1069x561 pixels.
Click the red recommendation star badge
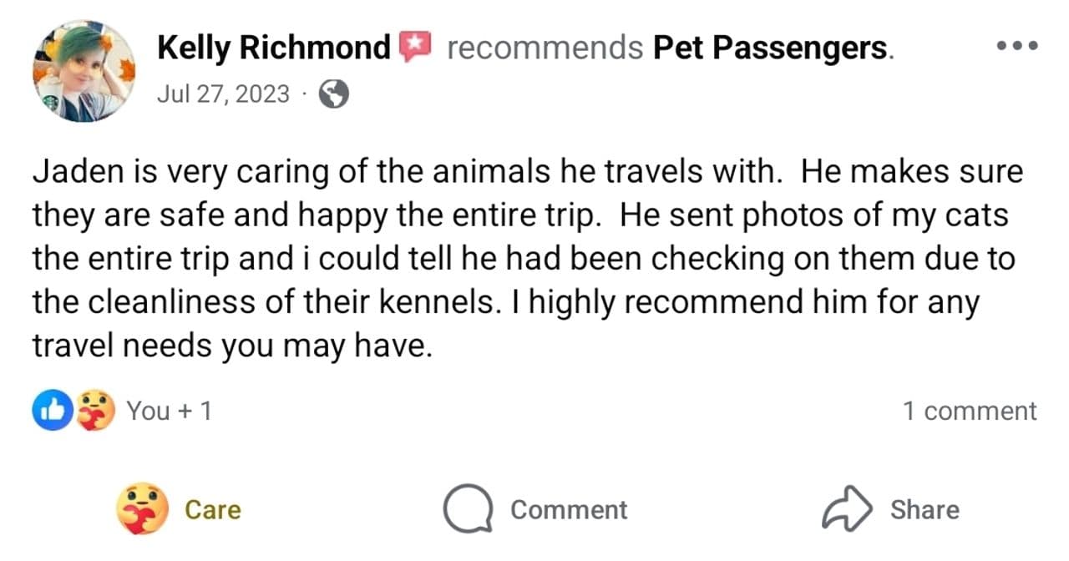click(x=413, y=47)
